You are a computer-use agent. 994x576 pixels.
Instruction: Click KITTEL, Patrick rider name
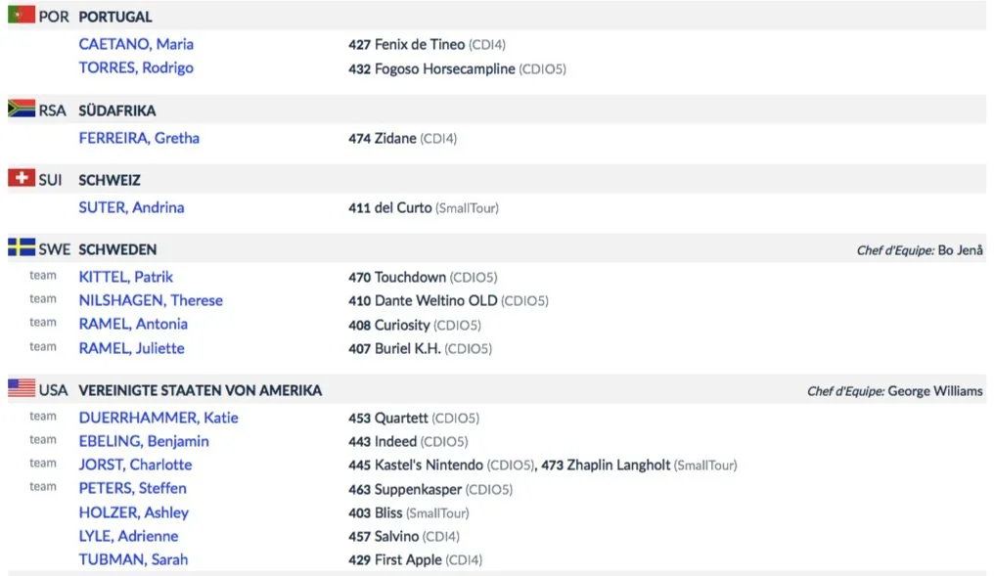pyautogui.click(x=125, y=277)
